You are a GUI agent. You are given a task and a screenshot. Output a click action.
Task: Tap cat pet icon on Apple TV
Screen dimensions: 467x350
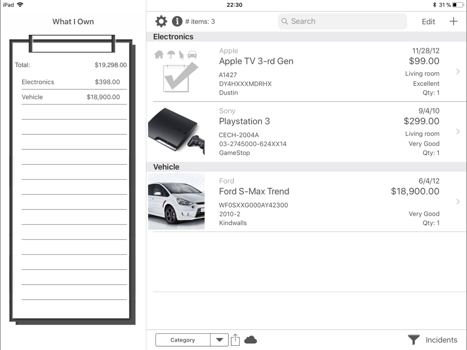[x=181, y=55]
